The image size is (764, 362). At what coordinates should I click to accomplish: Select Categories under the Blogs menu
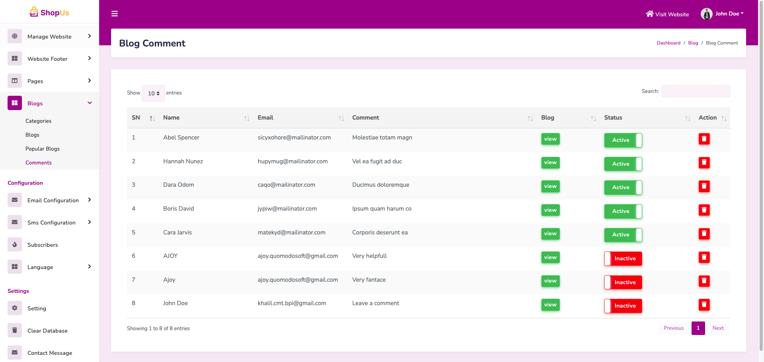coord(38,121)
